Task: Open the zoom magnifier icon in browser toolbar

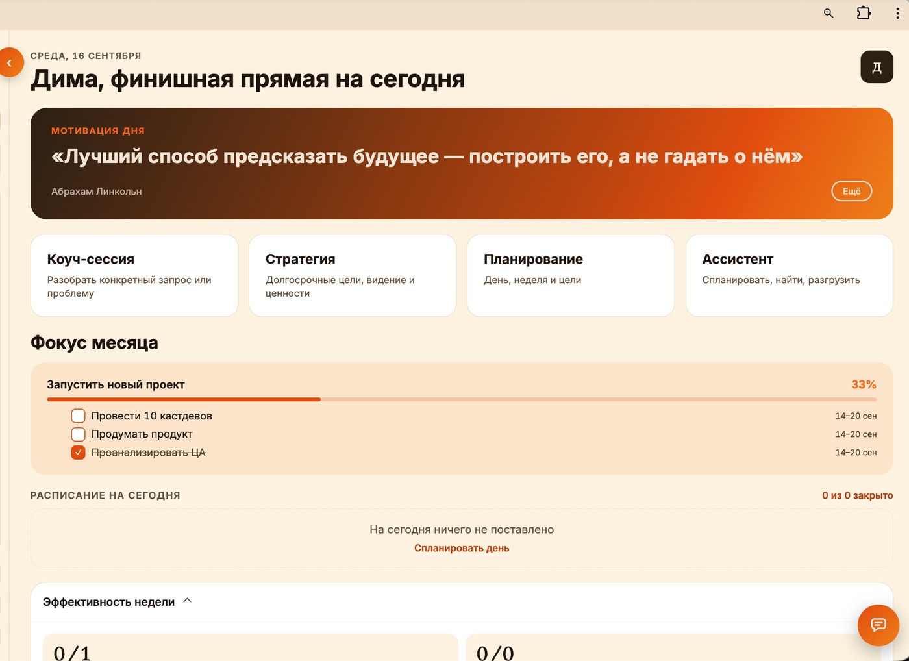Action: [828, 13]
